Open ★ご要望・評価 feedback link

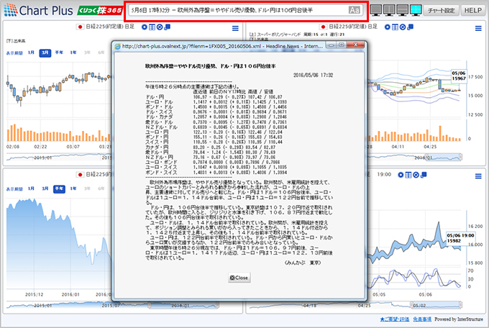(395, 319)
